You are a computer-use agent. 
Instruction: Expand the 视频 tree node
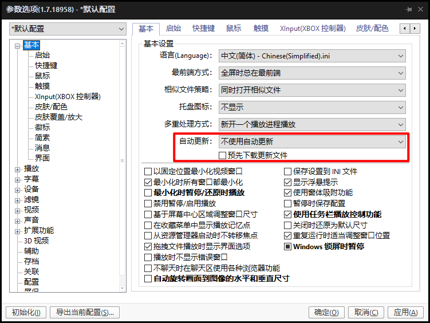click(18, 211)
